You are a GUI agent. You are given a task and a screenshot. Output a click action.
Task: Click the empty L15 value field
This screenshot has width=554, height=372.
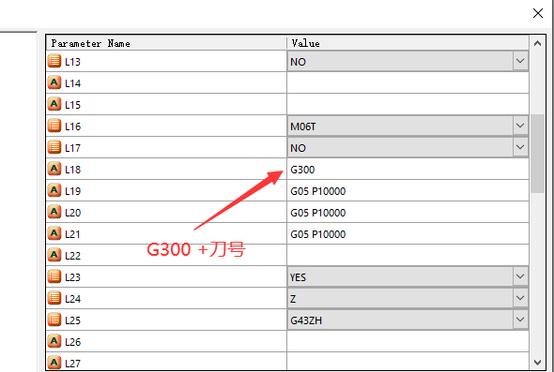click(x=408, y=104)
